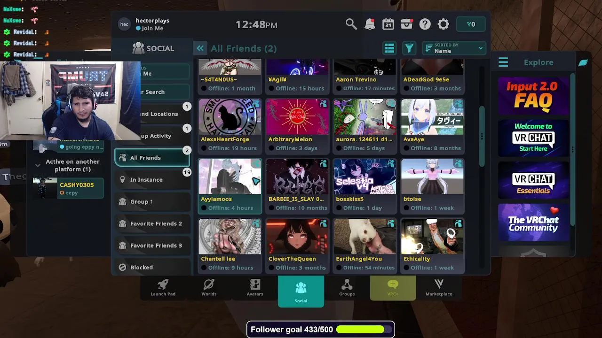Click friend badge icon on Ethicality card
The height and width of the screenshot is (338, 602).
coord(458,223)
